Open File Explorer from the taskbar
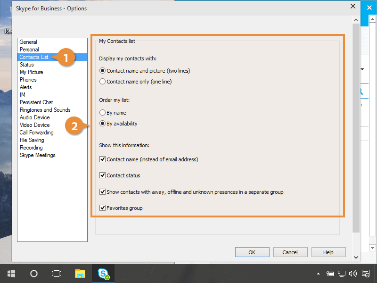The height and width of the screenshot is (283, 377). [80, 273]
